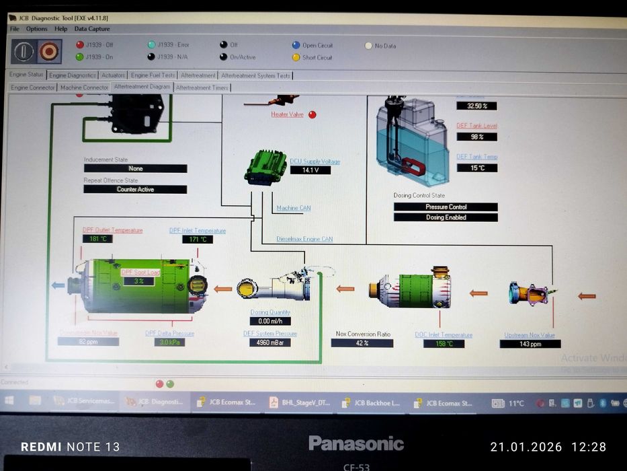Open the Windows Start button

point(9,400)
